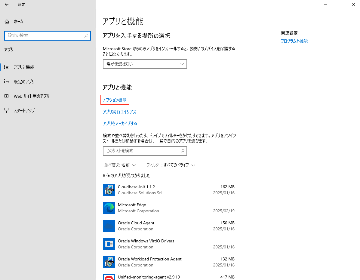Click 6 個のアプリが見つかりました text
This screenshot has height=280, width=360.
pos(126,176)
